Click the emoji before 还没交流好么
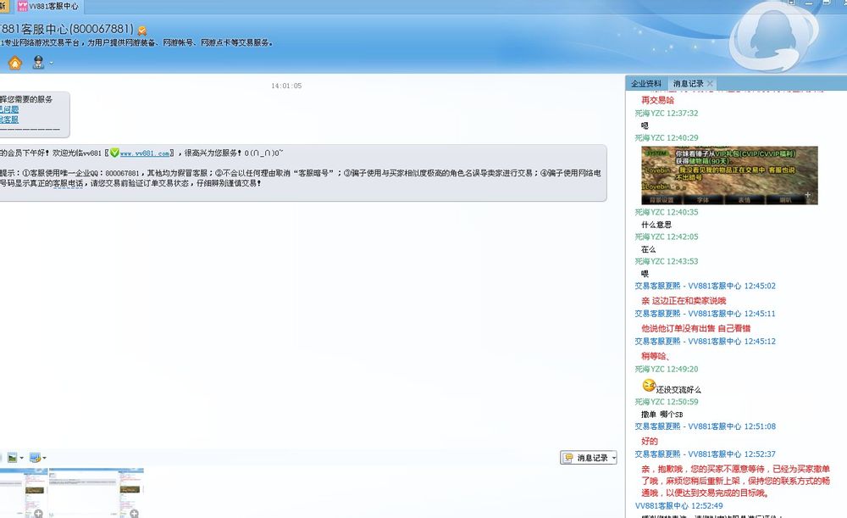The height and width of the screenshot is (518, 847). click(x=649, y=386)
